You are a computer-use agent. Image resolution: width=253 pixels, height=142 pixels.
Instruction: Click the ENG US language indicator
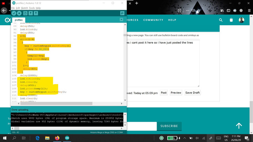click(226, 138)
